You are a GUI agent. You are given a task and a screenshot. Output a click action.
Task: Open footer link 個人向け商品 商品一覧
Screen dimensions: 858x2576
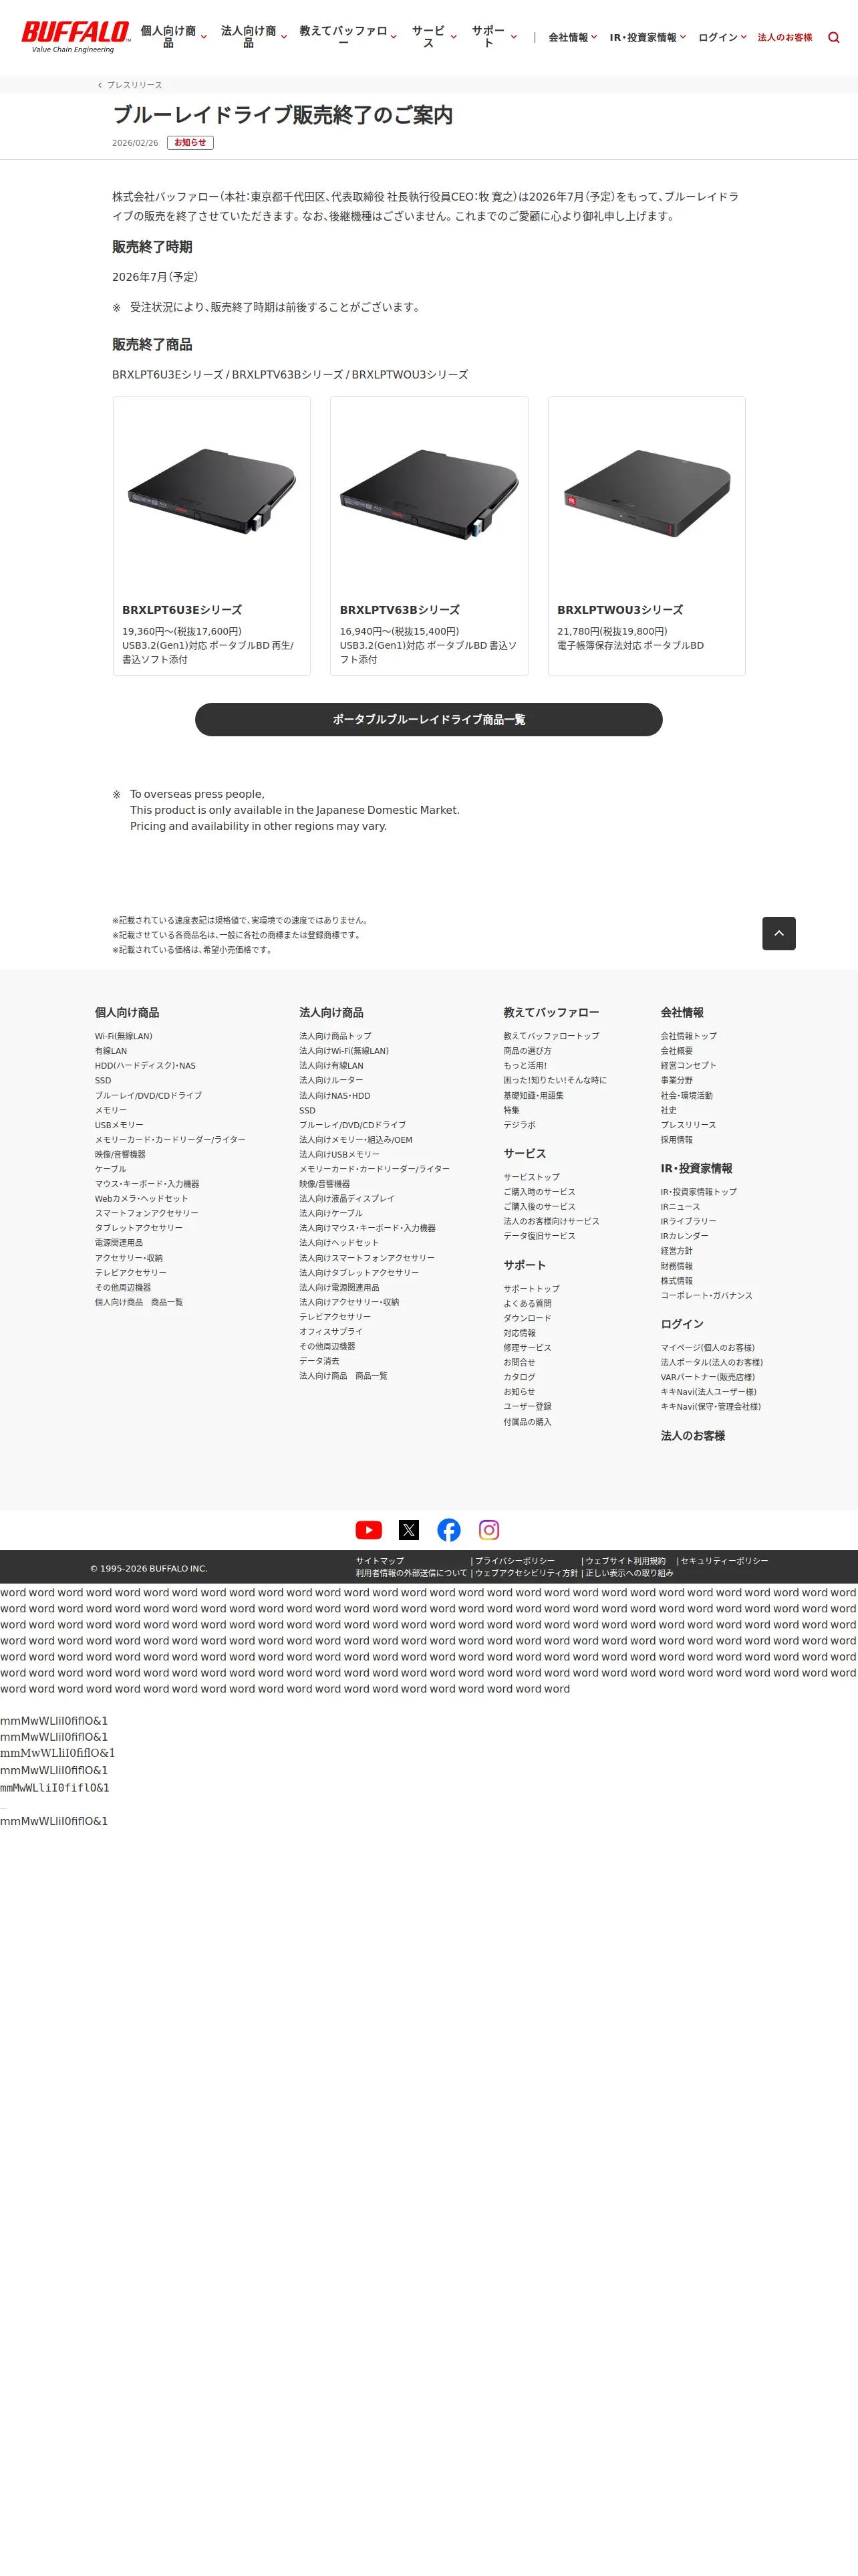(139, 1302)
